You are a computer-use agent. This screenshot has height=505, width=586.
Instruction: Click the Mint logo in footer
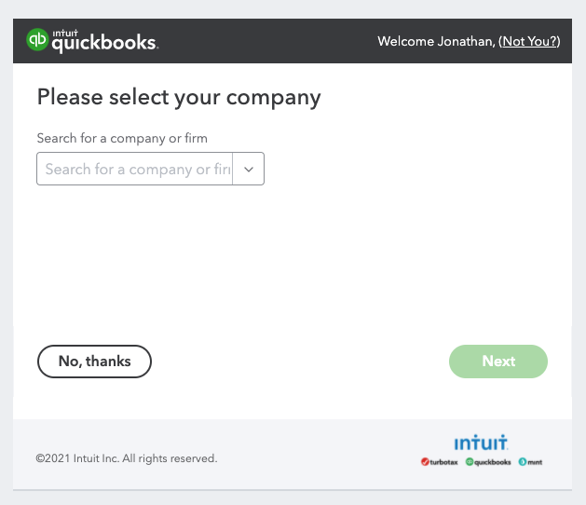[530, 462]
